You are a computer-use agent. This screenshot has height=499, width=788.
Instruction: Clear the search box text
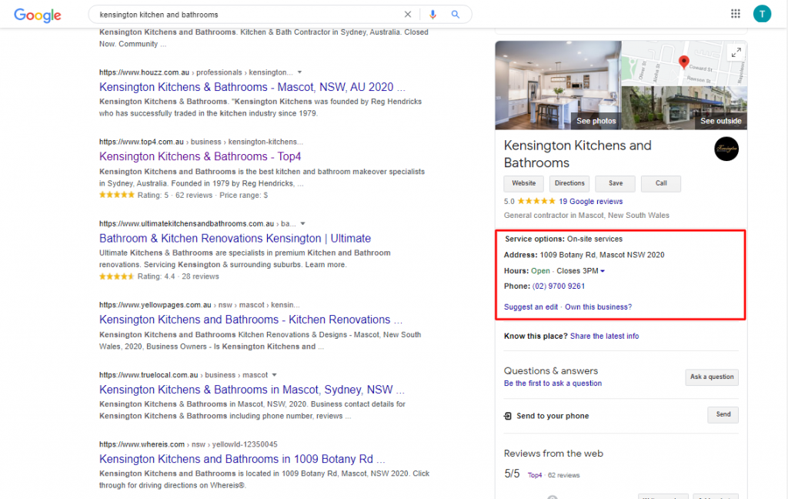pos(408,15)
